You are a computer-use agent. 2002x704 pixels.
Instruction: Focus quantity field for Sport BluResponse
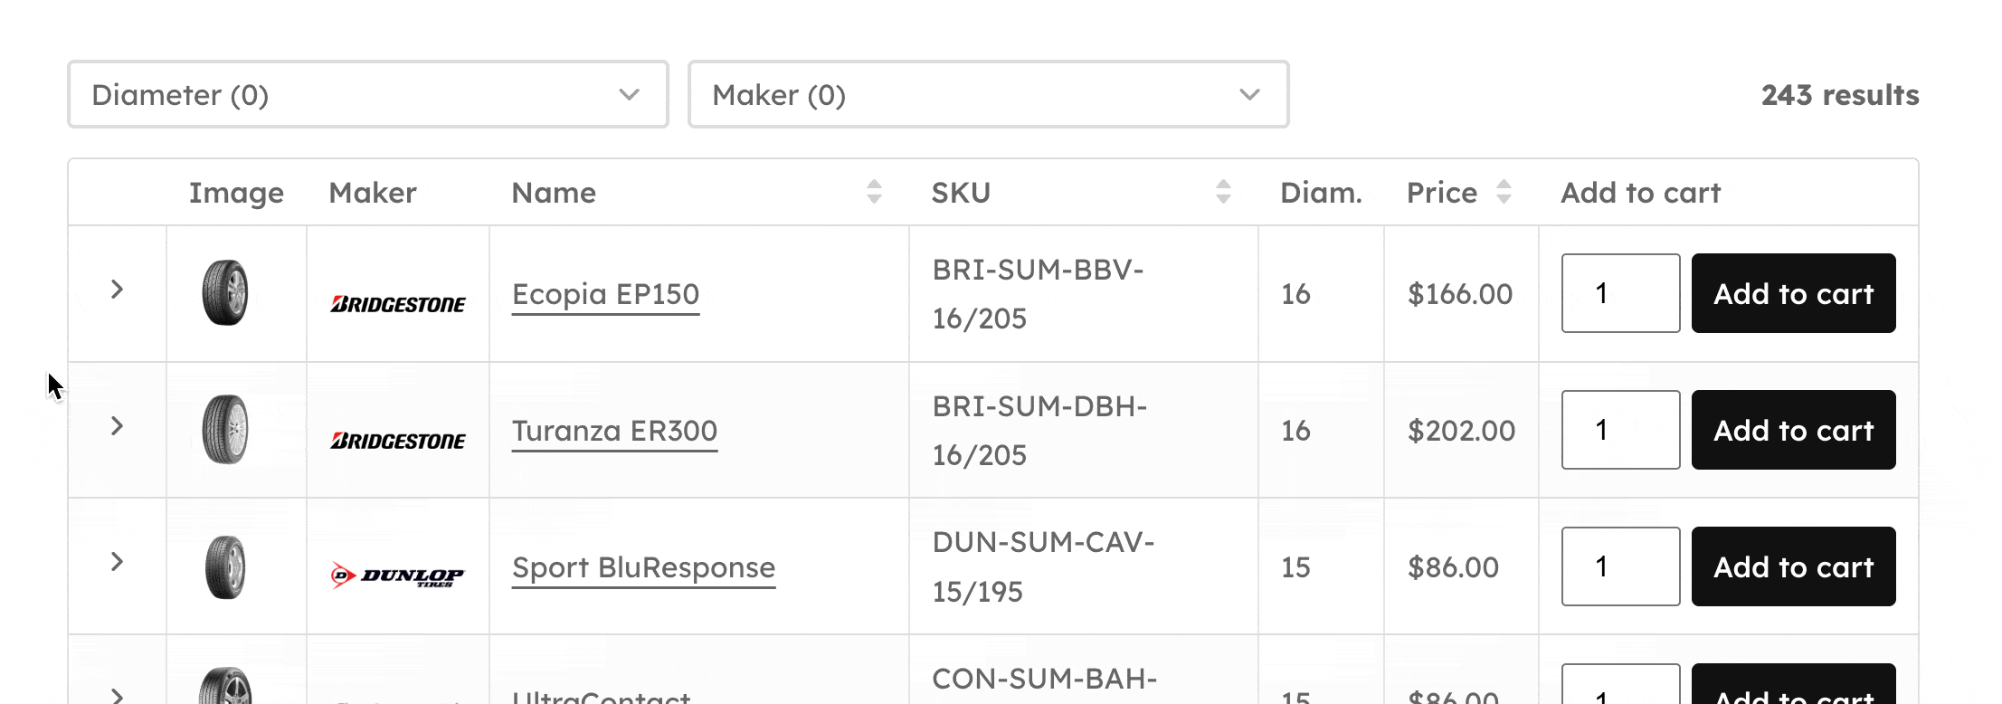1620,566
